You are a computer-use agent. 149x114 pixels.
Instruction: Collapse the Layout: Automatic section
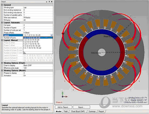click(x=2, y=22)
